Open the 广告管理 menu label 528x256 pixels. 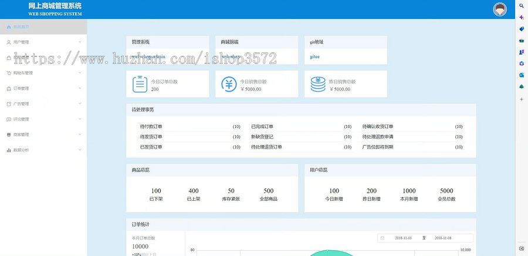21,104
